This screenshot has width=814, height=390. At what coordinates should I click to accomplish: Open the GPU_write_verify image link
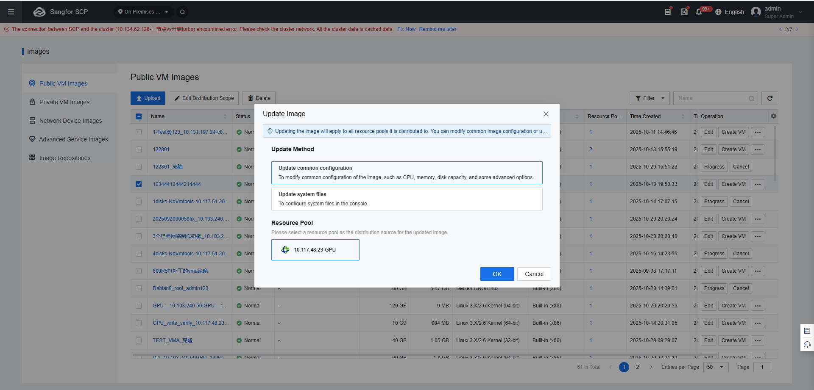(x=190, y=323)
